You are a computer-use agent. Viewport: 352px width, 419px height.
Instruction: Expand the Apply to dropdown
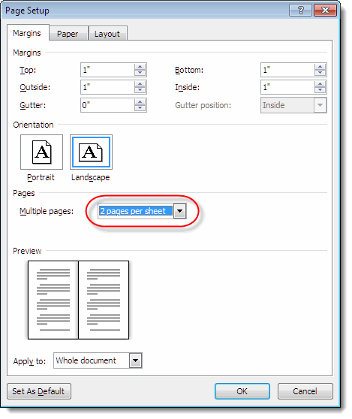coord(135,360)
